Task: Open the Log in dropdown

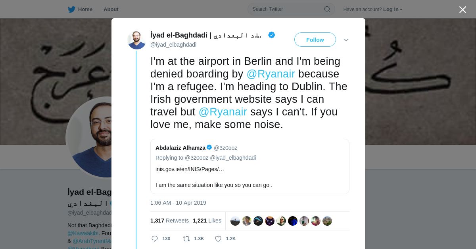Action: pos(392,9)
